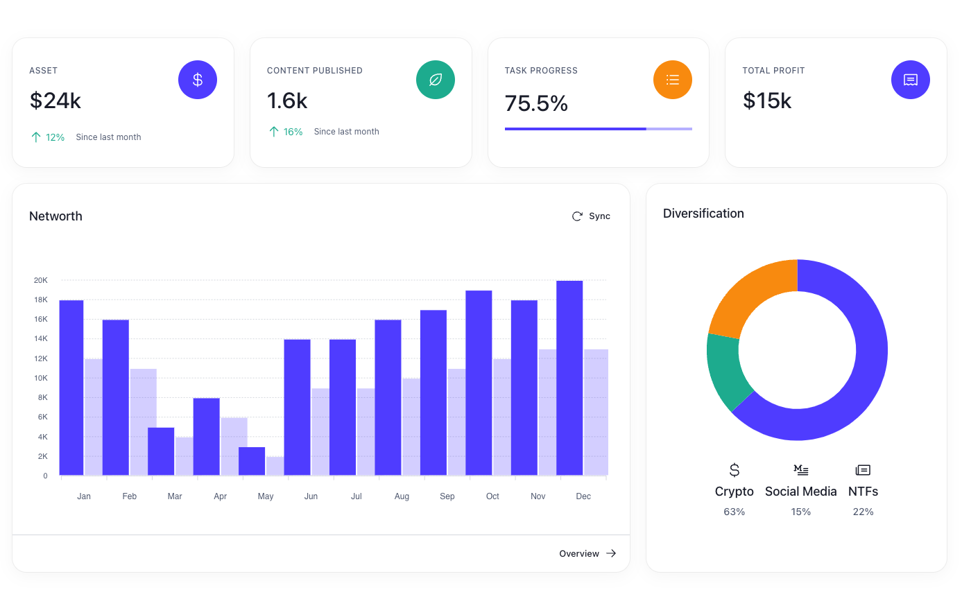The width and height of the screenshot is (962, 599).
Task: Click the receipt icon on Total Profit
Action: [x=911, y=80]
